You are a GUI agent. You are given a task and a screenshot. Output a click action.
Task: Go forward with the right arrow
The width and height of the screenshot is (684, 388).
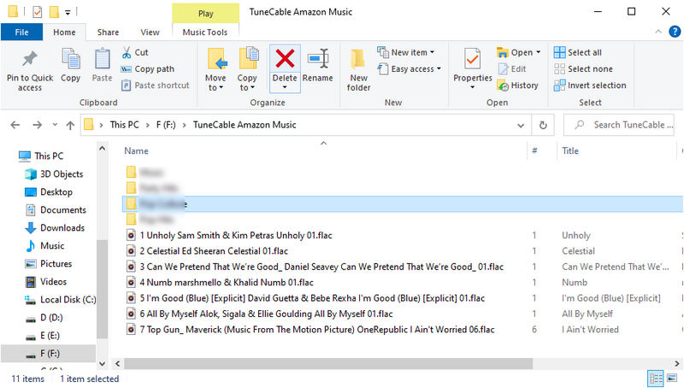coord(38,125)
